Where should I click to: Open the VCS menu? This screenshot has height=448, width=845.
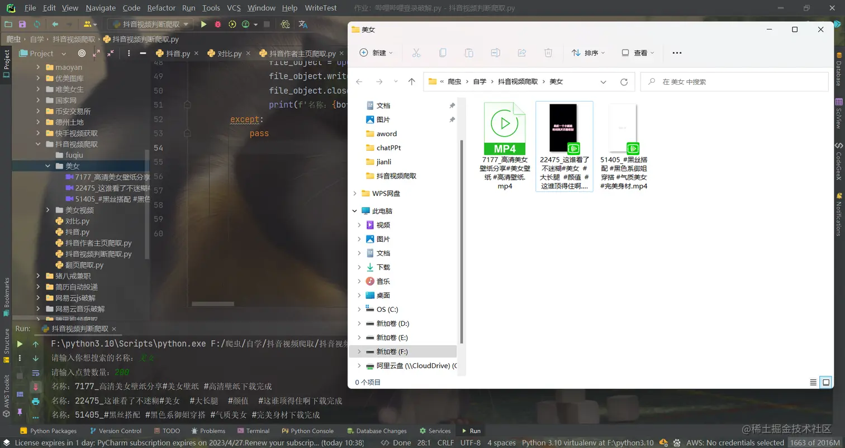[x=234, y=8]
